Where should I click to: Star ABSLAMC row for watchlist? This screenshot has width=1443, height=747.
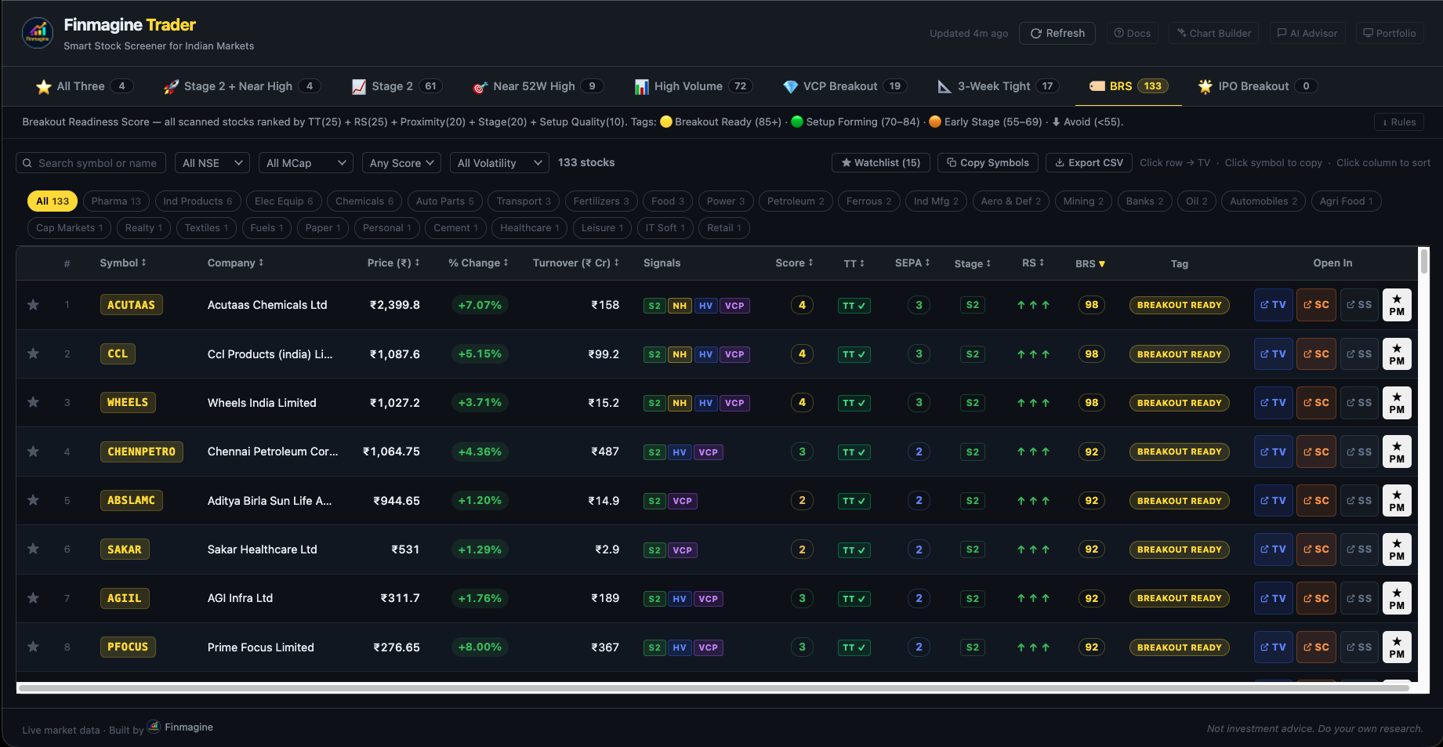pos(33,500)
